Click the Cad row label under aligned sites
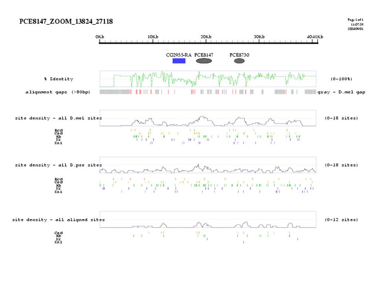 pos(58,233)
